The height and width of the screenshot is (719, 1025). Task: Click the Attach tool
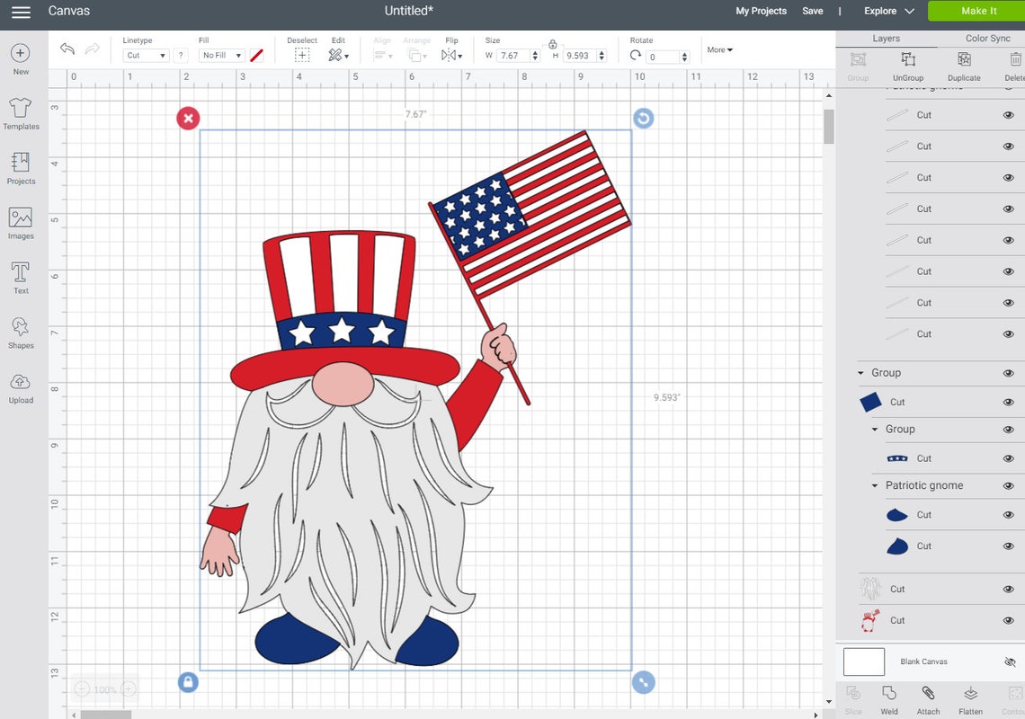(928, 701)
